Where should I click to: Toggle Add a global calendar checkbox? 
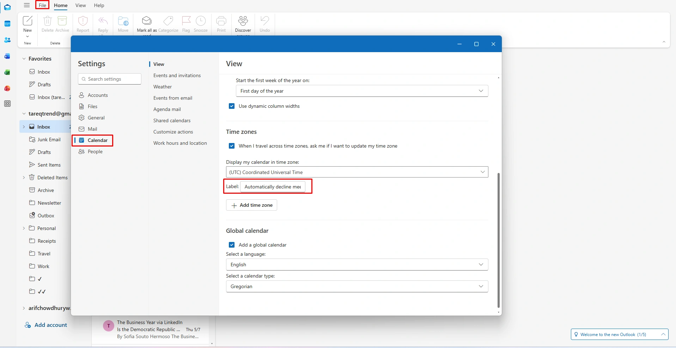[x=232, y=245]
